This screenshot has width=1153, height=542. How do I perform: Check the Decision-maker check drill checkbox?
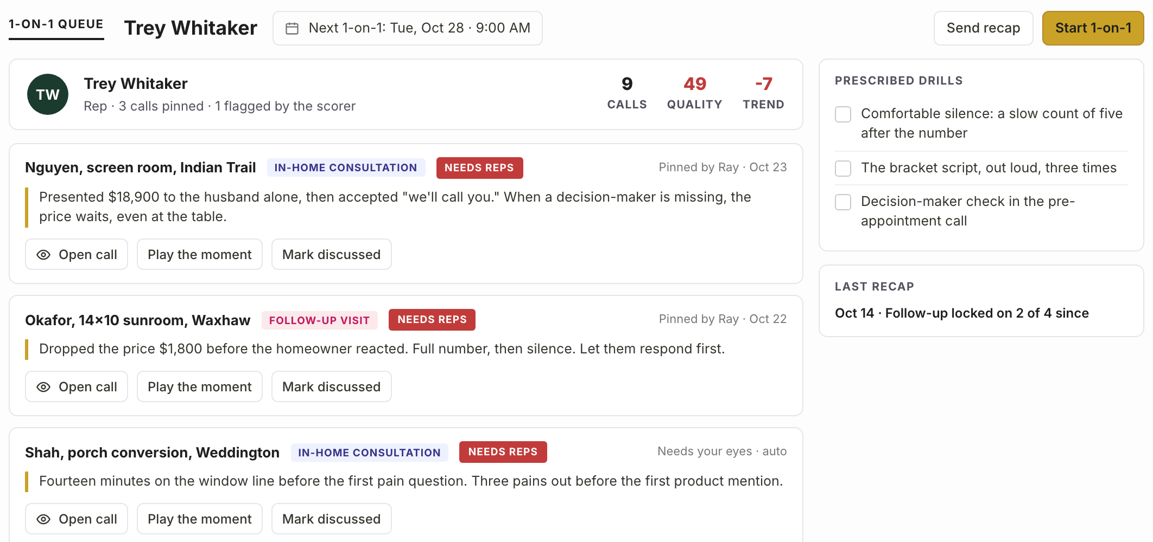[843, 202]
